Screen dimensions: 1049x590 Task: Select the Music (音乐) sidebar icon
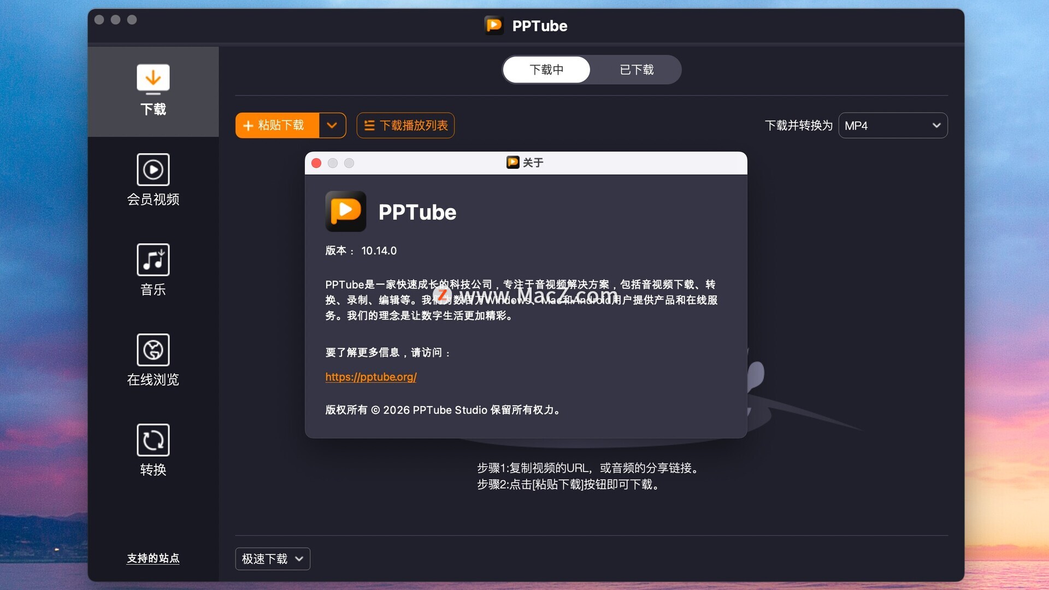153,259
